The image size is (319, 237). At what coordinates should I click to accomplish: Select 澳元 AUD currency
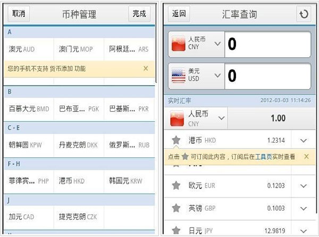tap(29, 49)
